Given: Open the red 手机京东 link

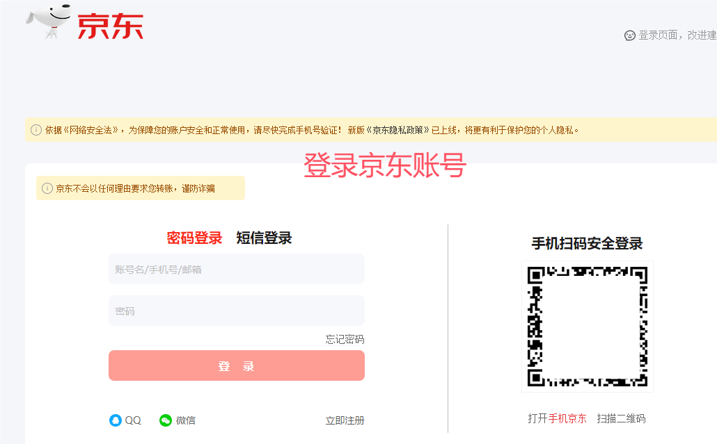Looking at the screenshot, I should [x=567, y=418].
